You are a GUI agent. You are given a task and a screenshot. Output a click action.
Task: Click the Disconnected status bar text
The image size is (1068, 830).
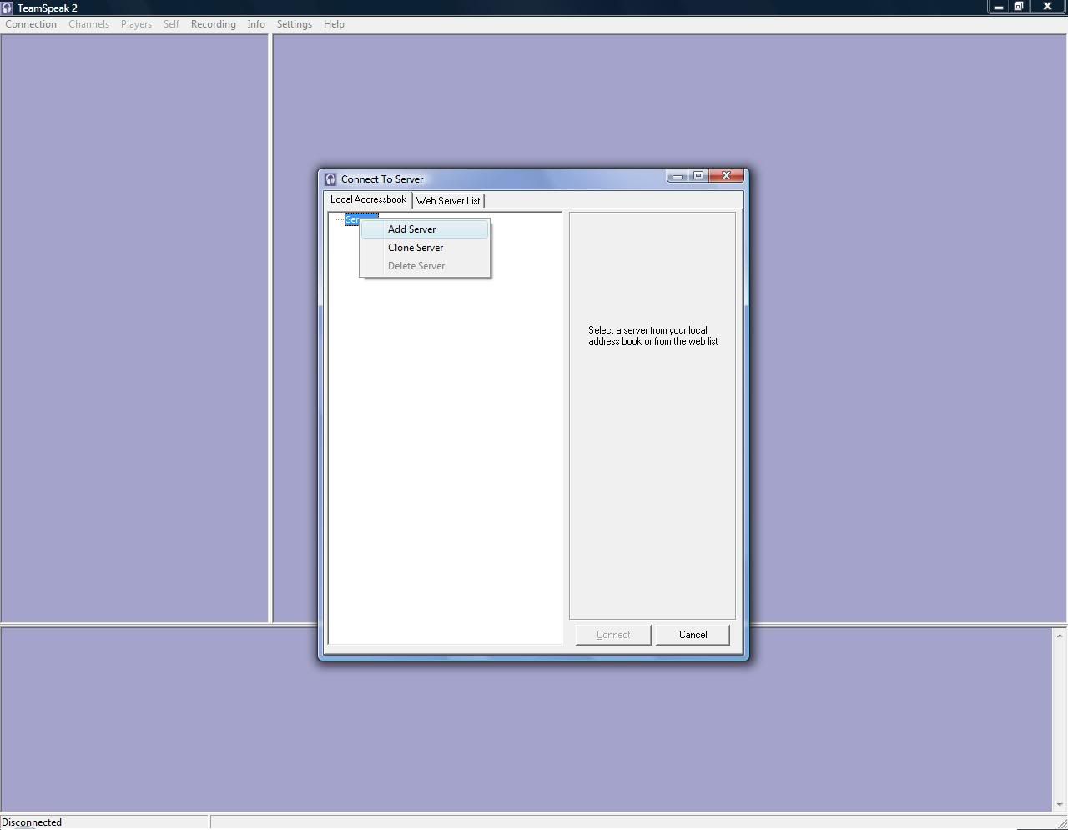(32, 822)
